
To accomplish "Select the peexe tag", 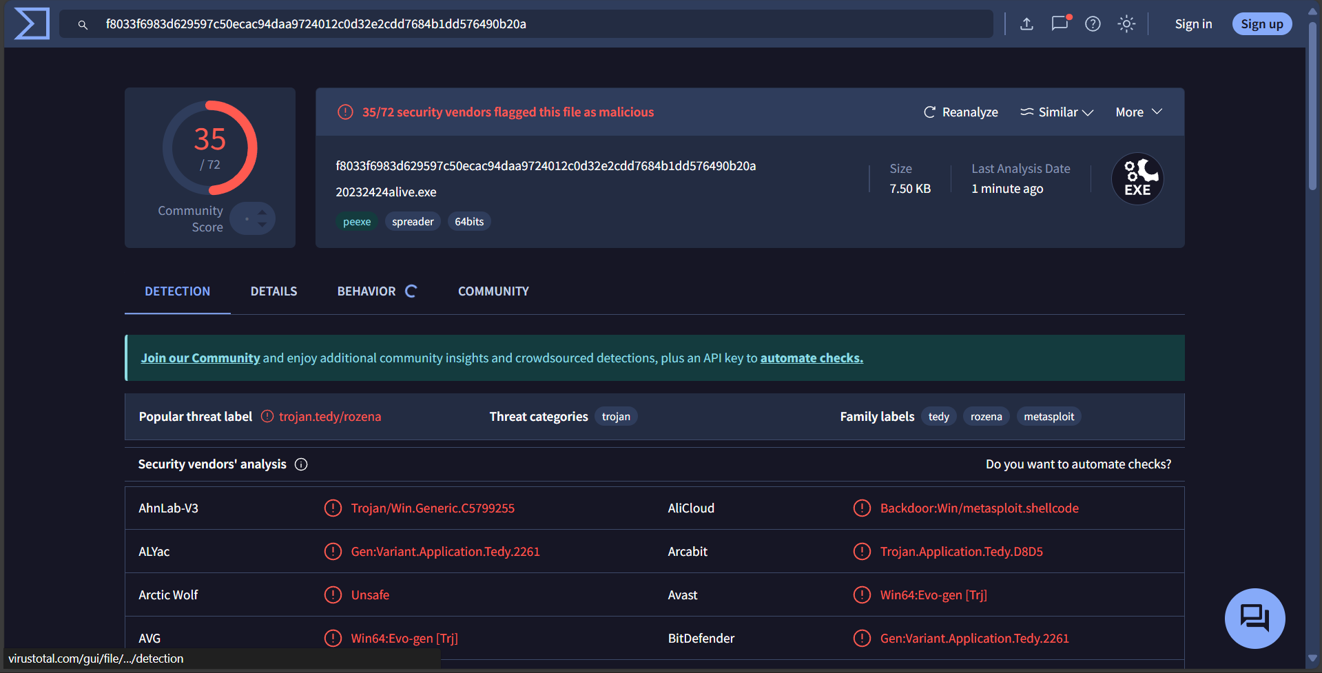I will tap(357, 222).
